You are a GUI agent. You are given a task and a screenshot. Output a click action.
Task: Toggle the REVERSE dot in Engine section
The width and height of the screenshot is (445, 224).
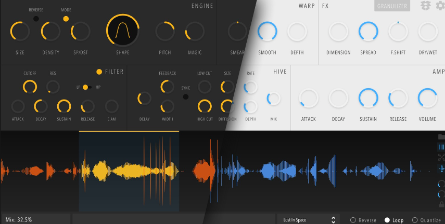point(36,19)
